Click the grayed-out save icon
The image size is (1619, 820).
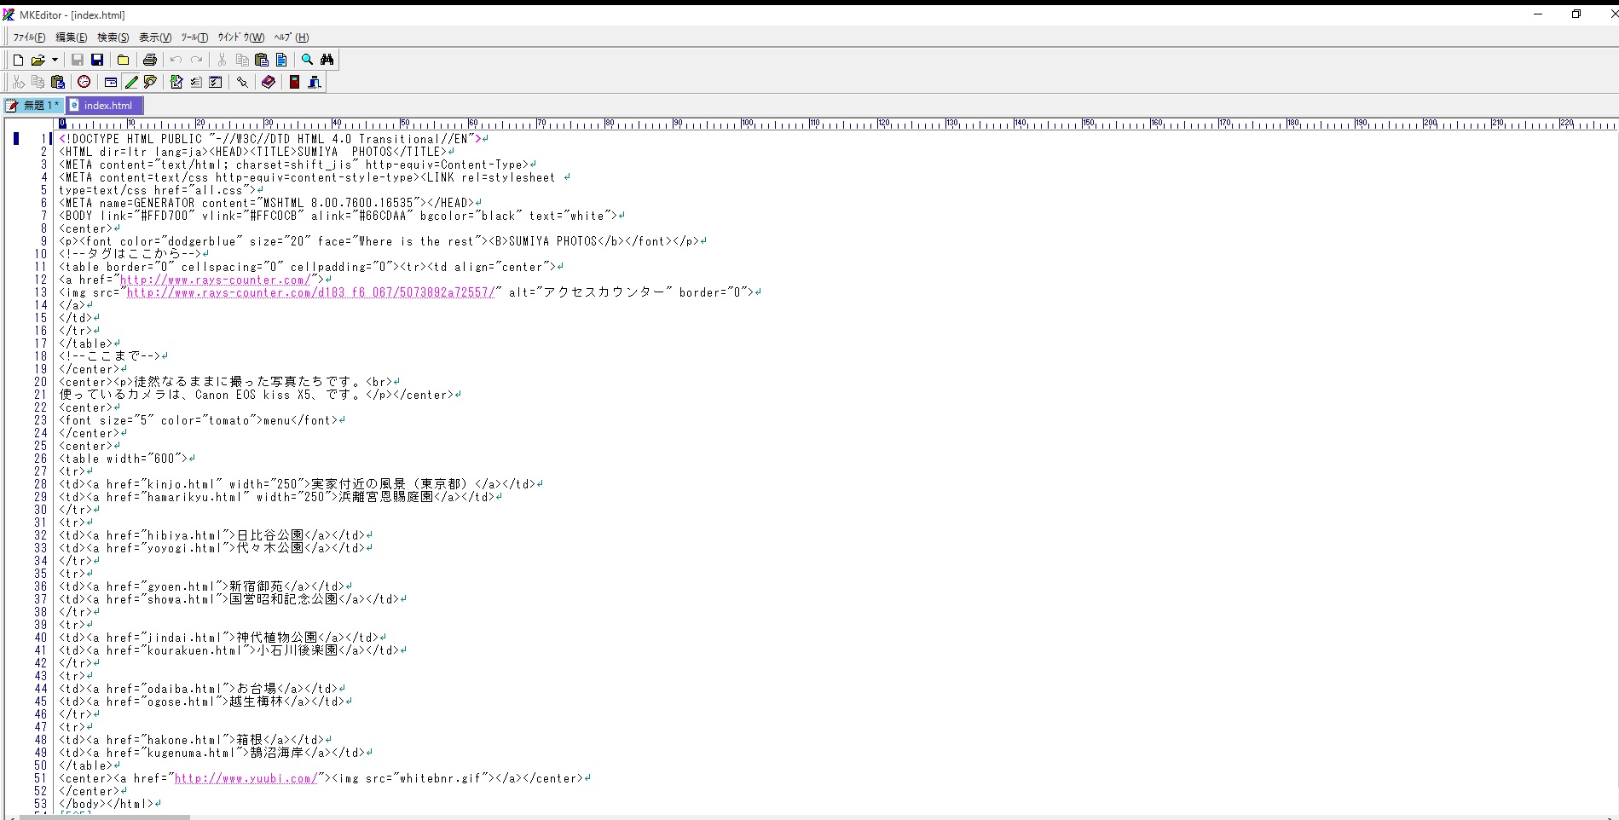click(78, 60)
